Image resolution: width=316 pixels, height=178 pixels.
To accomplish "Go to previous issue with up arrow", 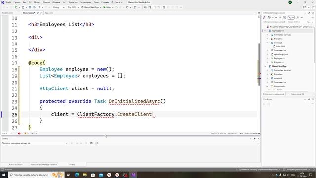I will click(32, 133).
